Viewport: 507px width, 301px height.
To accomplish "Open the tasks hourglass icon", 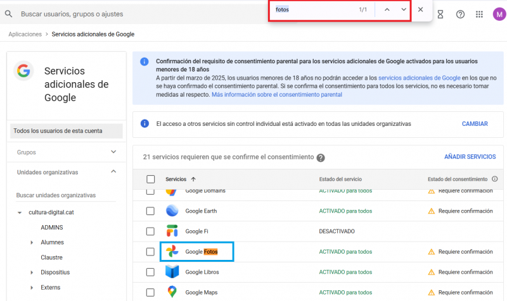I will [x=440, y=14].
